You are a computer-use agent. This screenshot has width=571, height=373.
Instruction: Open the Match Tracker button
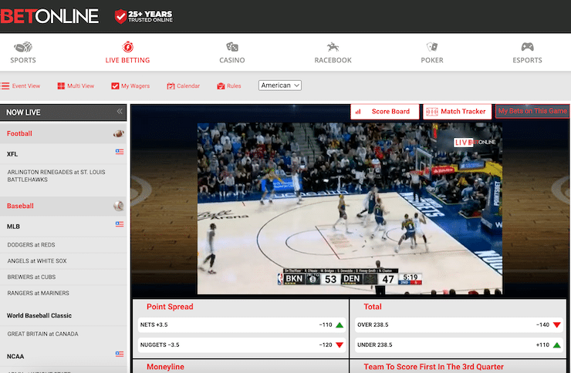click(x=457, y=112)
